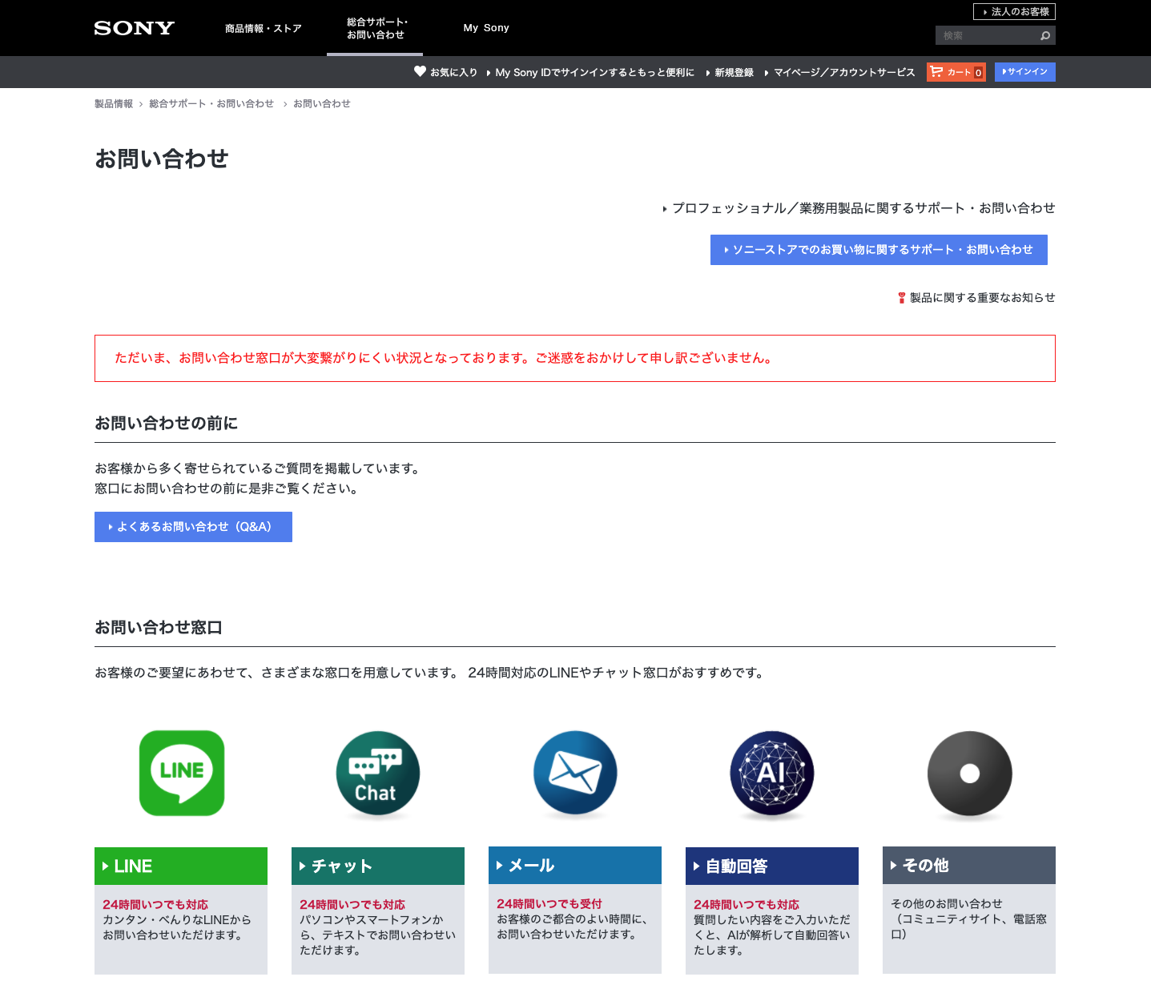1151x989 pixels.
Task: Open 総合サポート・お問い合わせ tab
Action: point(375,29)
